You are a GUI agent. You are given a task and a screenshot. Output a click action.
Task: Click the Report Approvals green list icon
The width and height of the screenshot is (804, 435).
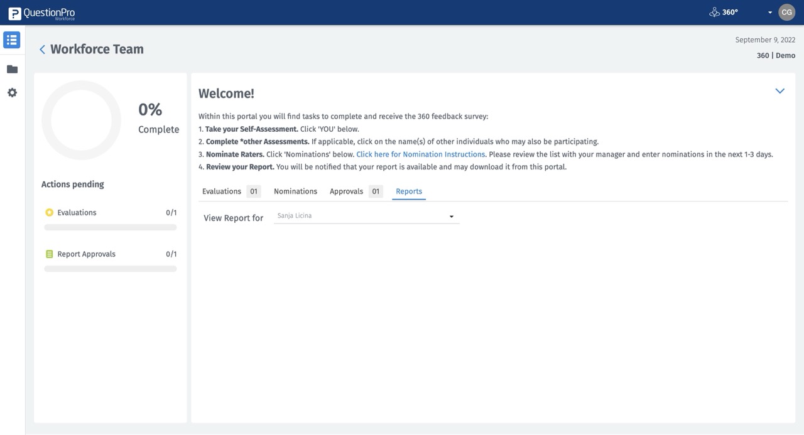coord(49,254)
